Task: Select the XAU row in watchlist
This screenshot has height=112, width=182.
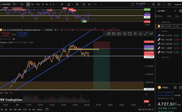Action: [x=169, y=26]
